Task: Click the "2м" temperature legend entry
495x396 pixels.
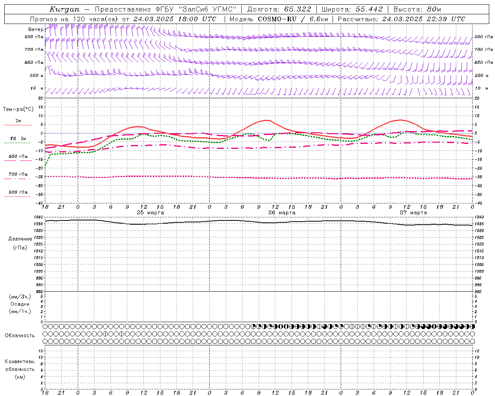Action: tap(18, 121)
